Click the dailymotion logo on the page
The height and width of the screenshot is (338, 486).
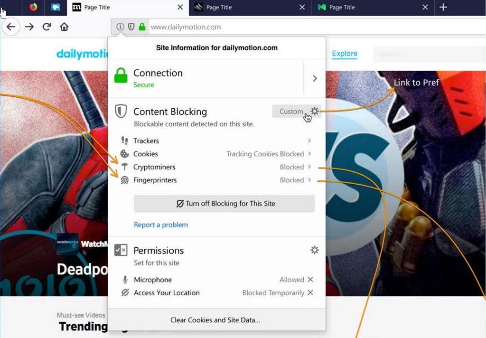(x=83, y=54)
